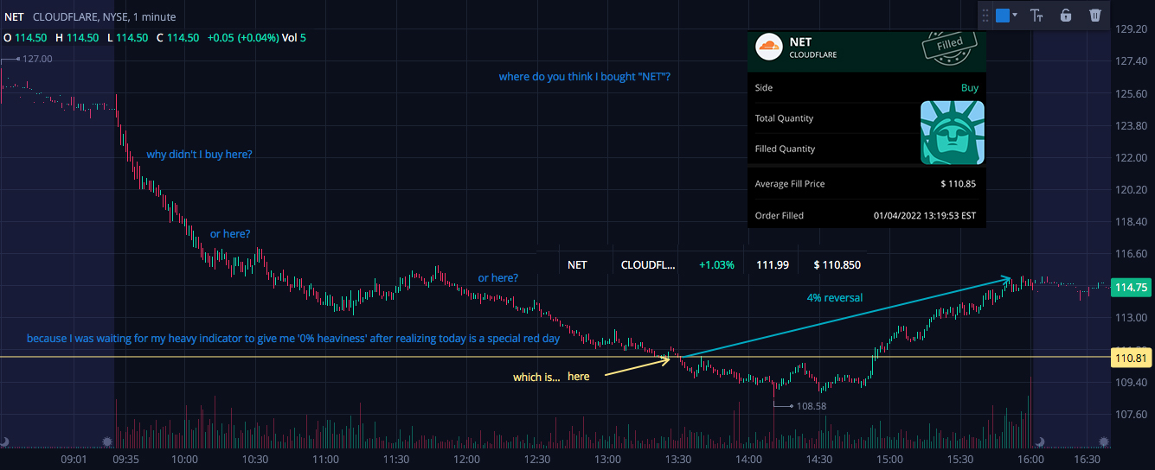Click the Cloudflare logo in order card

[768, 47]
